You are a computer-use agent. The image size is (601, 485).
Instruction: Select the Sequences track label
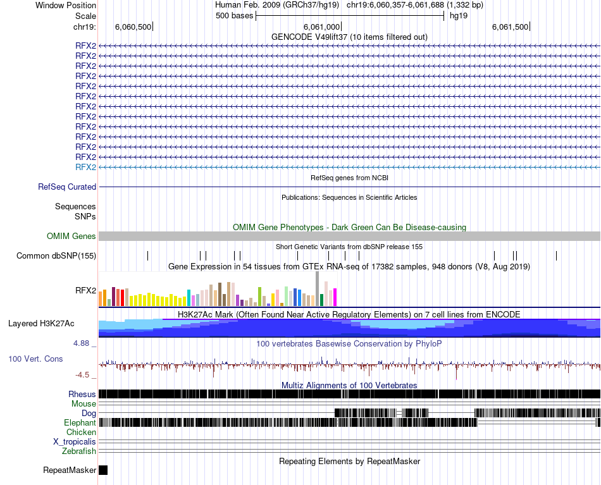(75, 207)
